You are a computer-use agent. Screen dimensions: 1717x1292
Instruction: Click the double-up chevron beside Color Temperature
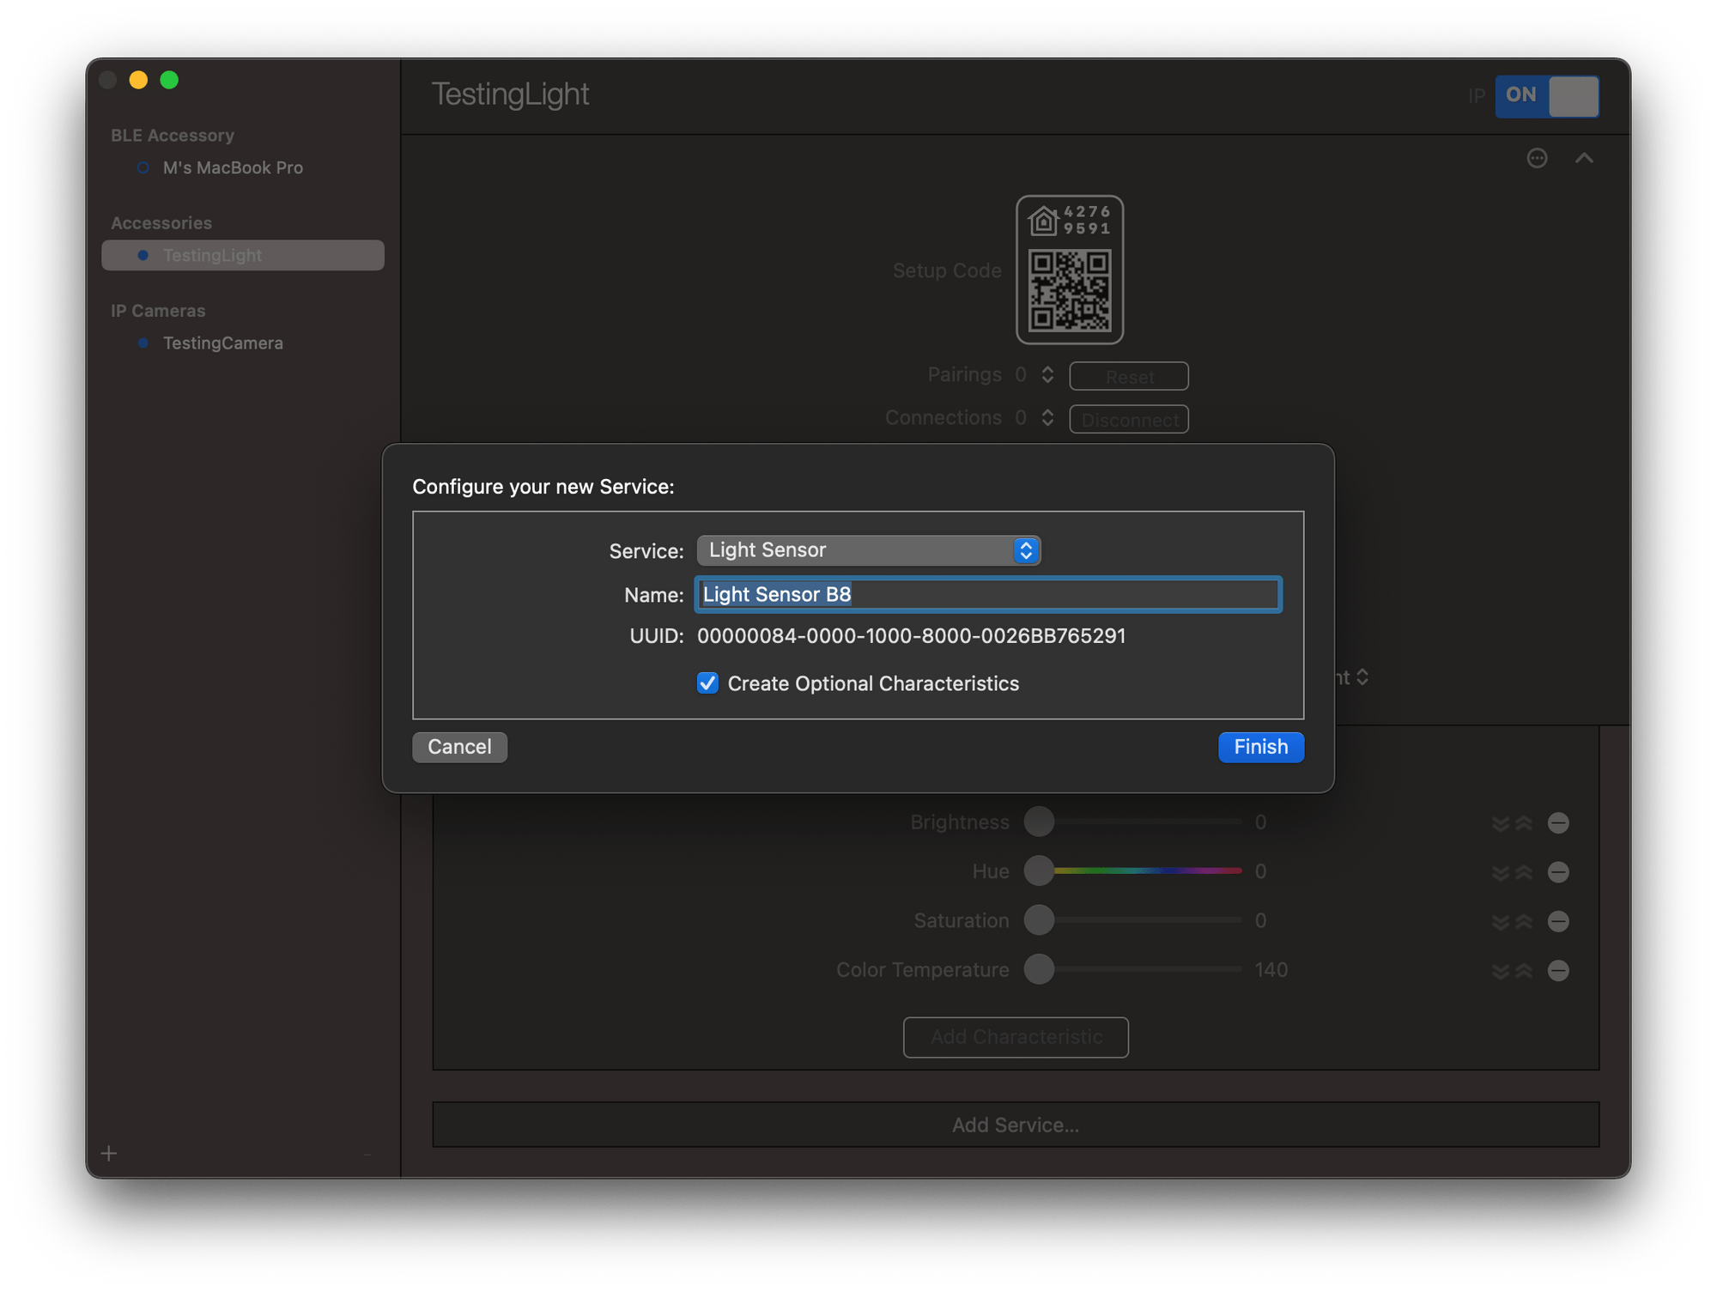pyautogui.click(x=1523, y=971)
